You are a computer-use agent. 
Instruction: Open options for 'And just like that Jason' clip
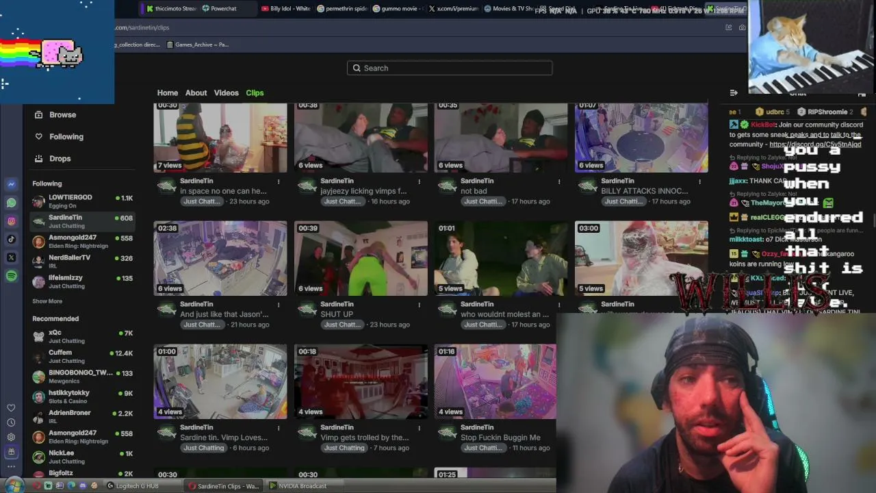pos(279,305)
